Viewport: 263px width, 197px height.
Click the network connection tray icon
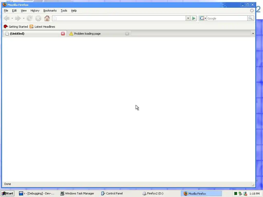tap(240, 194)
